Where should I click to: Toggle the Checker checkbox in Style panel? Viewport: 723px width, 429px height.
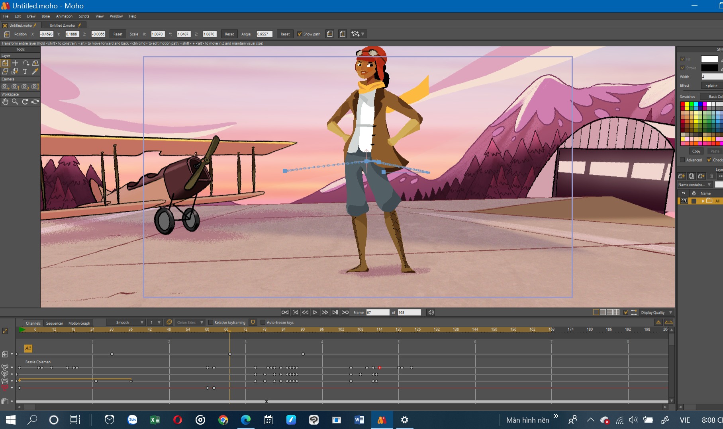(x=709, y=160)
